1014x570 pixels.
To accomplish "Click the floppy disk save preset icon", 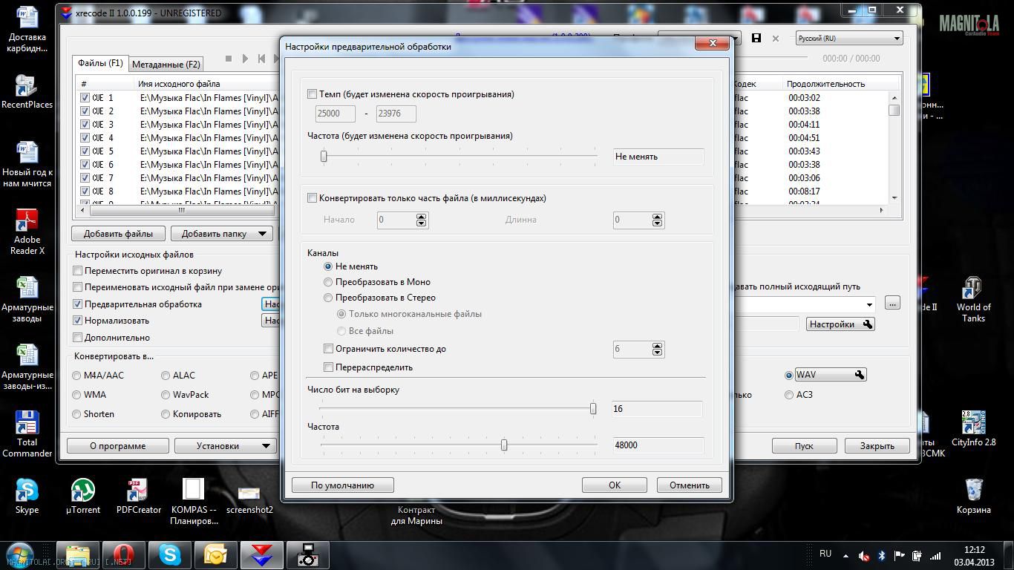I will coord(756,38).
